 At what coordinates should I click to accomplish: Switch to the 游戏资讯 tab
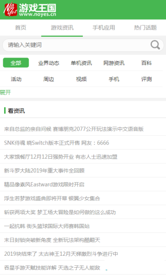62,28
